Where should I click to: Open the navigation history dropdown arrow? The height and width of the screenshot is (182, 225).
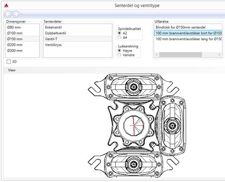click(x=22, y=14)
